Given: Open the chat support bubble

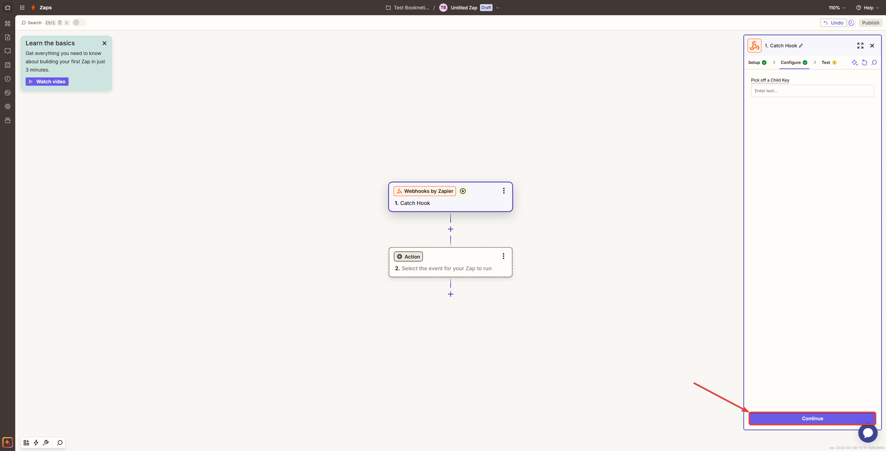Looking at the screenshot, I should pyautogui.click(x=868, y=433).
